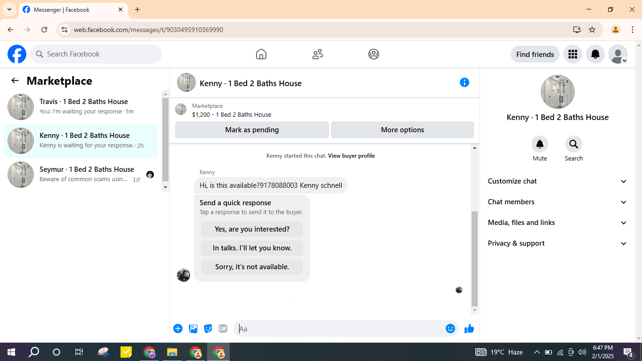
Task: Go to the Home feed icon
Action: [261, 54]
